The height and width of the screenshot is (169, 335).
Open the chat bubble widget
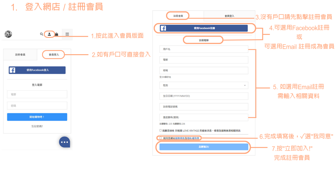coord(64,142)
